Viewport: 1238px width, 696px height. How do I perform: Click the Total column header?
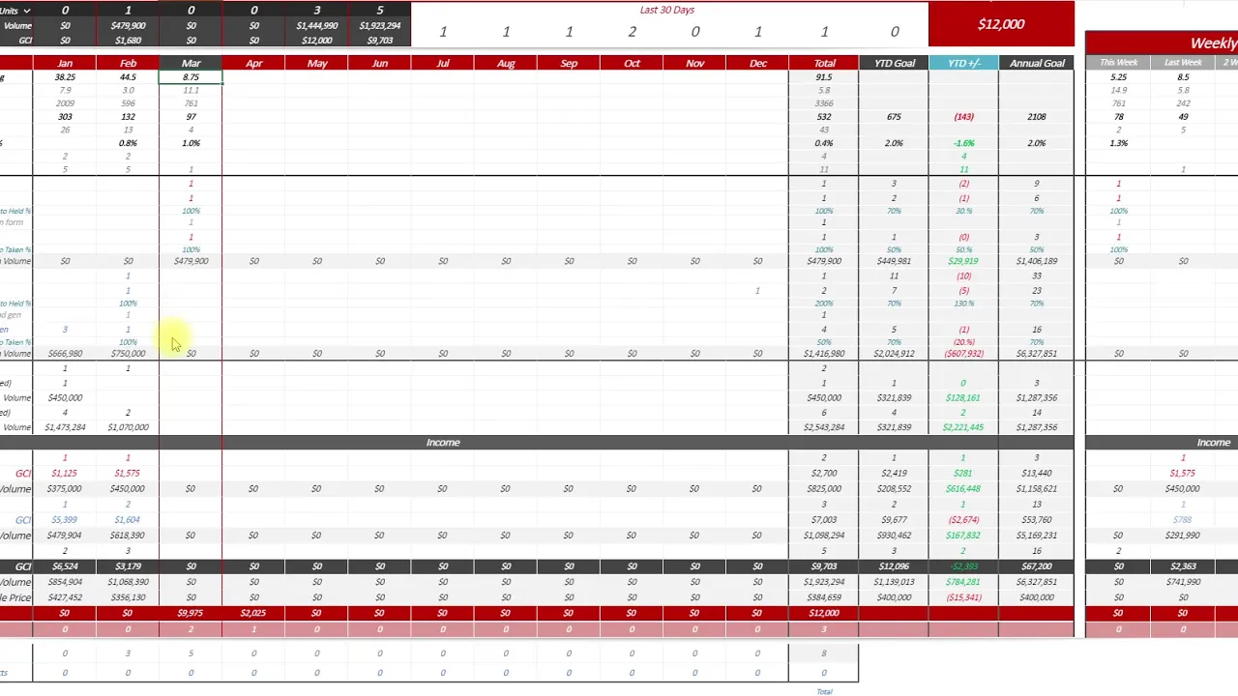click(x=824, y=64)
